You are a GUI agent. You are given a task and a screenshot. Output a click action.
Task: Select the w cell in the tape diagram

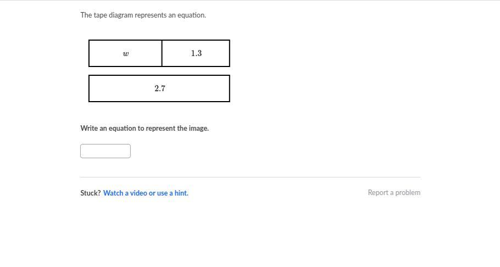126,53
